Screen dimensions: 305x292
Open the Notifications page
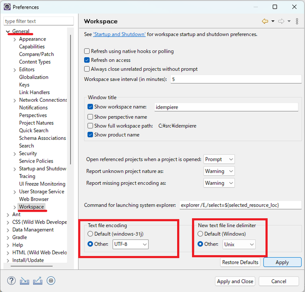click(33, 108)
